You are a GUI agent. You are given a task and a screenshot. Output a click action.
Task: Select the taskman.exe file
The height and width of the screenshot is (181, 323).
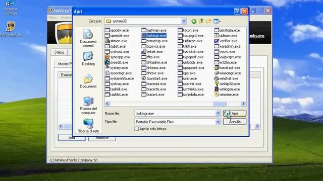click(x=154, y=30)
